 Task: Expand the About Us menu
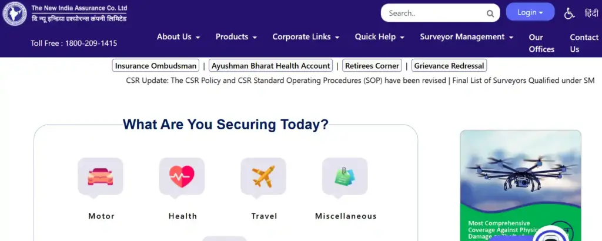click(x=178, y=36)
